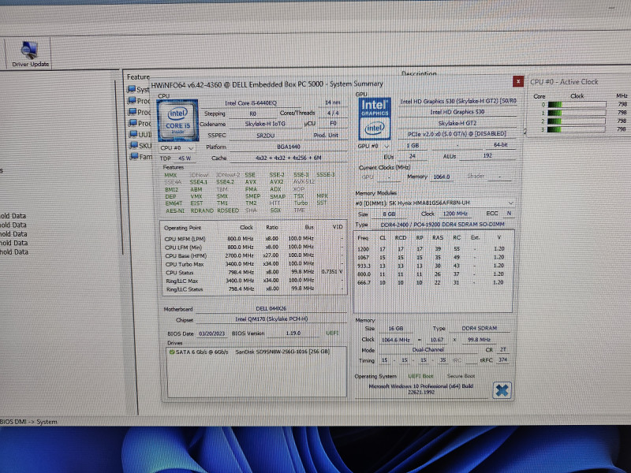Open the Driver Update tool
631x473 pixels.
29,54
